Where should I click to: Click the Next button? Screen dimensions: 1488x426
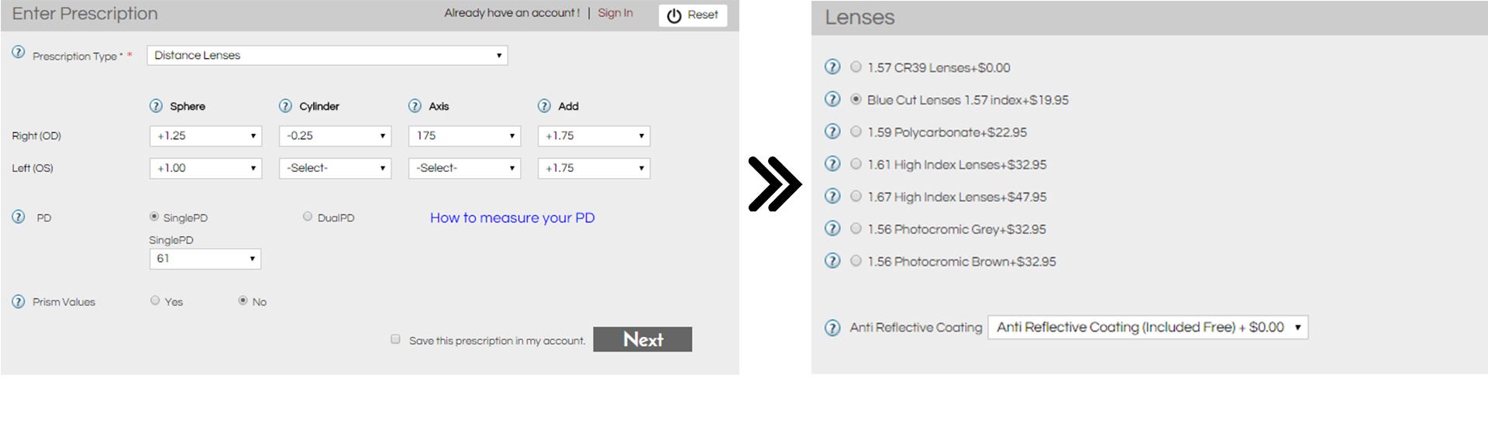coord(642,339)
